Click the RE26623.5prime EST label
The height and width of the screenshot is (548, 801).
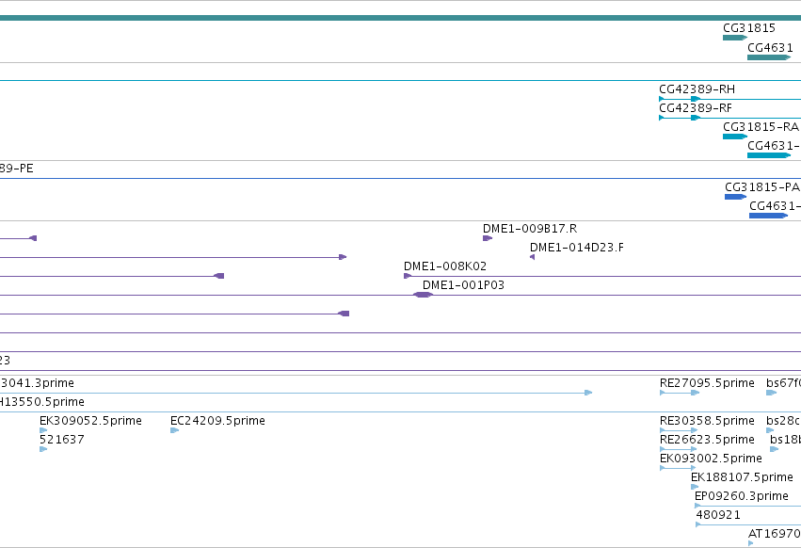707,440
